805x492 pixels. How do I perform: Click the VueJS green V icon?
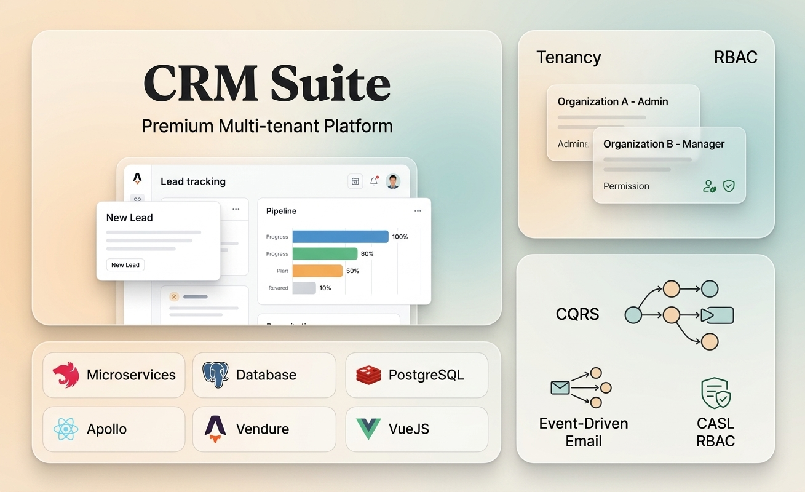tap(367, 429)
